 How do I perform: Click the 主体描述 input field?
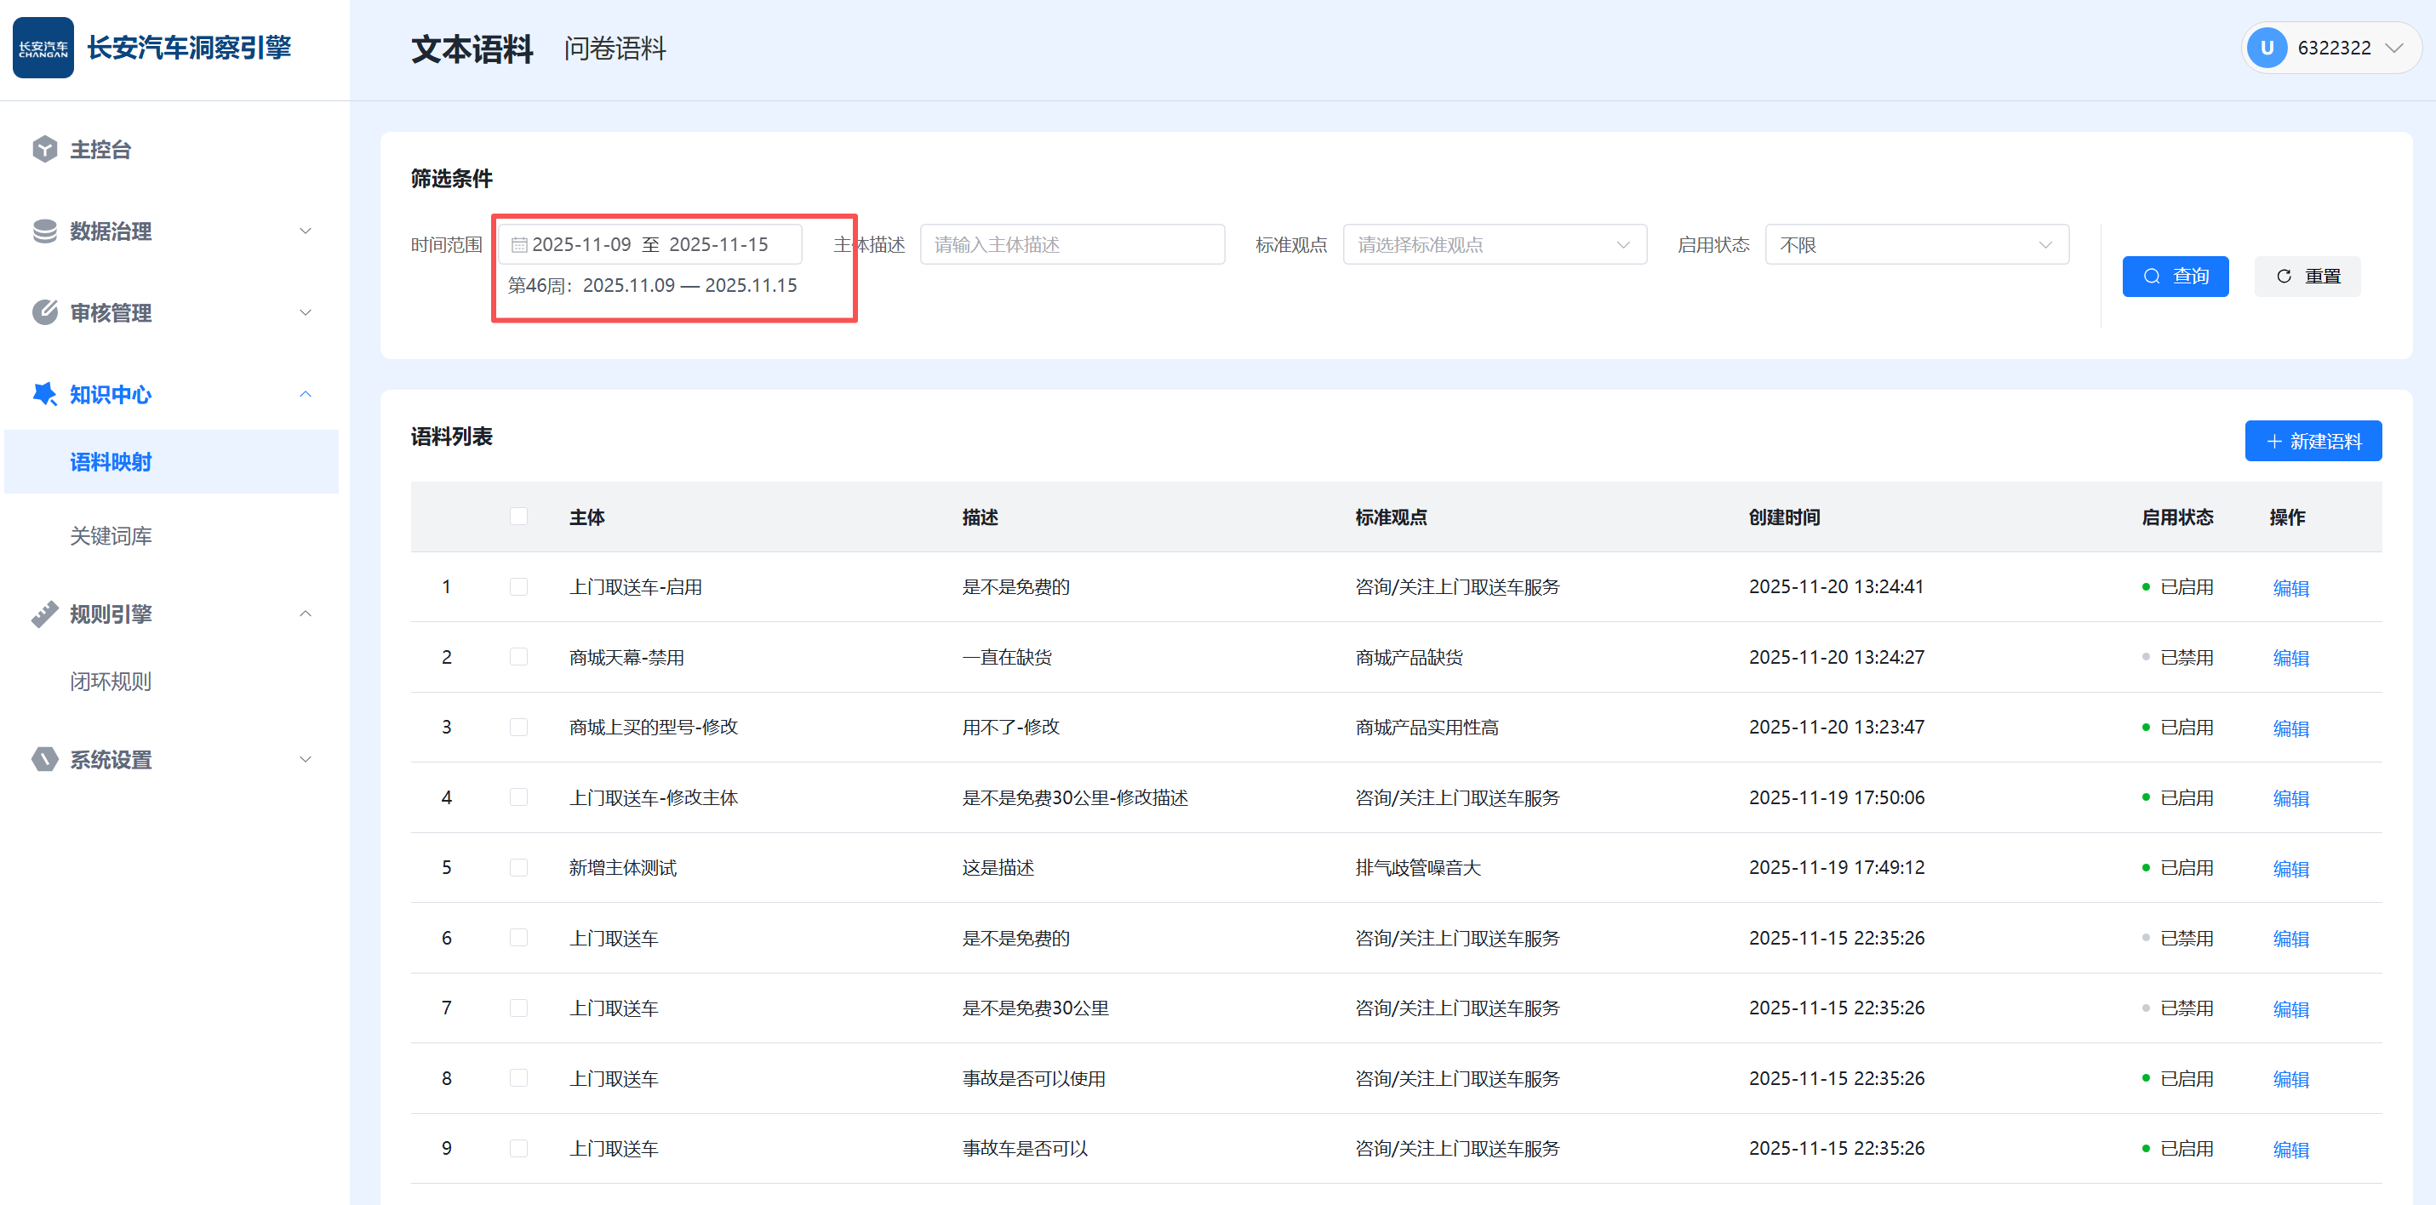(x=1072, y=245)
